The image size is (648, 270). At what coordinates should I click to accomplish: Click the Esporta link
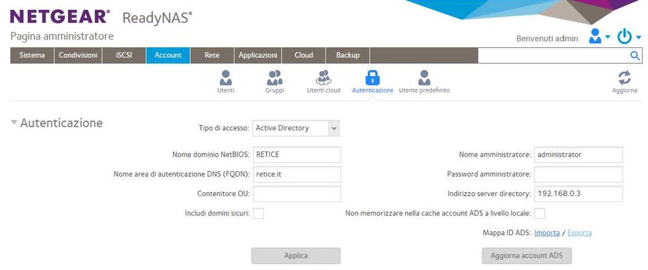coord(579,233)
